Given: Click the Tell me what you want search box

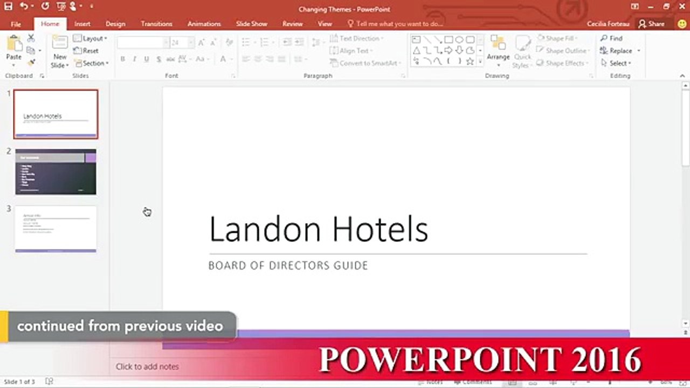Looking at the screenshot, I should (395, 24).
